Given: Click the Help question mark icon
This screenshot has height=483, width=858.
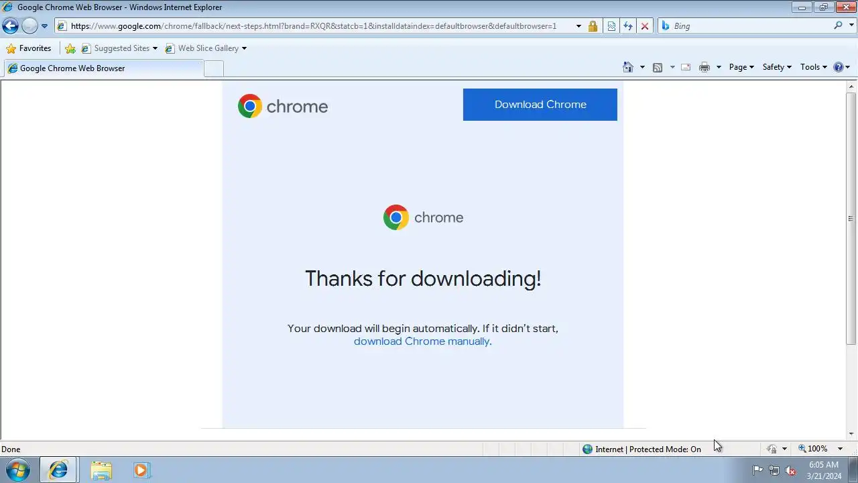Looking at the screenshot, I should tap(838, 67).
